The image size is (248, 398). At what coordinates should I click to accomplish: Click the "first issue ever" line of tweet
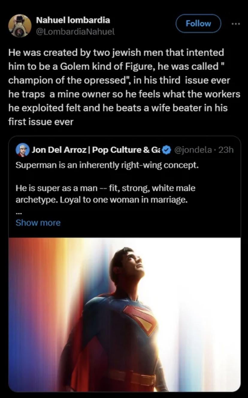click(x=41, y=122)
